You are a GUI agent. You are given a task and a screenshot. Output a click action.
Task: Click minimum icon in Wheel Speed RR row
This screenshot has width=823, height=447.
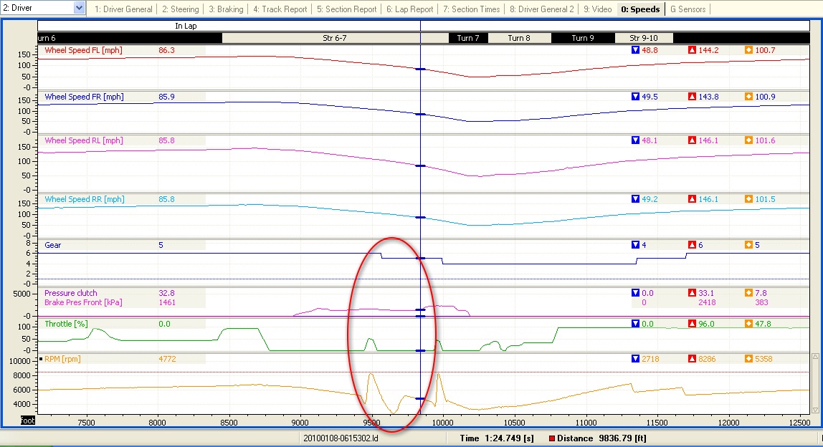click(x=635, y=199)
